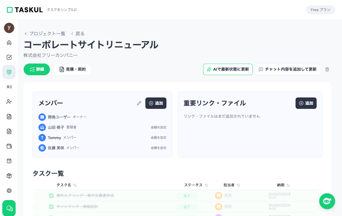
Task: Click the trash delete project icon
Action: pyautogui.click(x=327, y=69)
